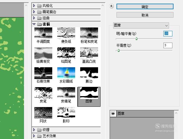Viewport: 183px width, 139px height.
Task: Toggle visibility of 图章 effect layer
Action: (x=113, y=113)
